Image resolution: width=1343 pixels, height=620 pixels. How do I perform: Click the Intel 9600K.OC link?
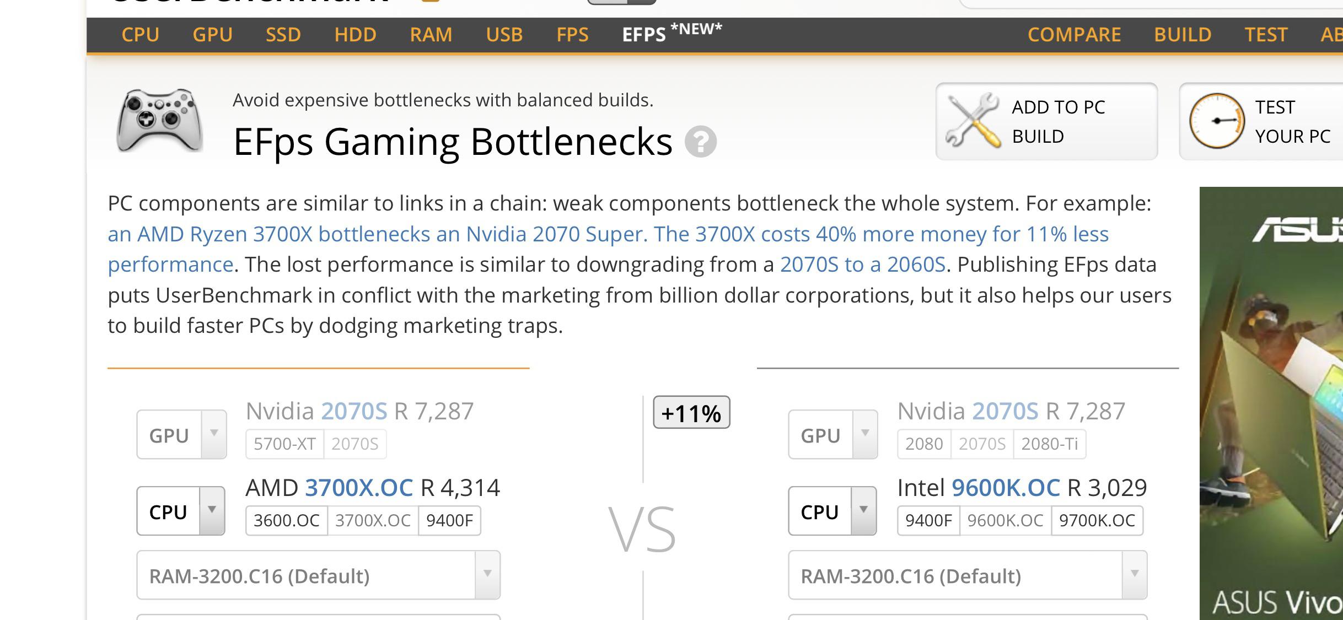[1006, 488]
